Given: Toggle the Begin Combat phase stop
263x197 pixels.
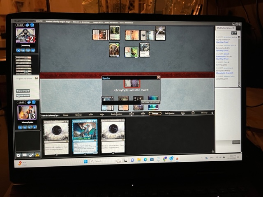Looking at the screenshot, I should [x=116, y=114].
